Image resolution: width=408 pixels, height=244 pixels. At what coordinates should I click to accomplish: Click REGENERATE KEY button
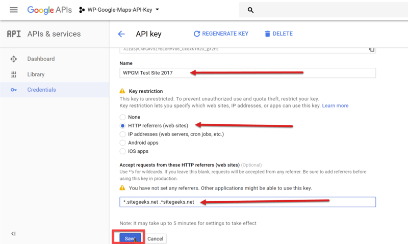tap(221, 34)
